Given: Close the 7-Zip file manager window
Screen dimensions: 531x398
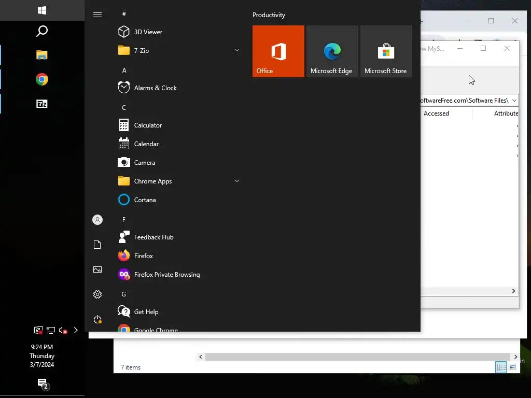Looking at the screenshot, I should point(507,48).
